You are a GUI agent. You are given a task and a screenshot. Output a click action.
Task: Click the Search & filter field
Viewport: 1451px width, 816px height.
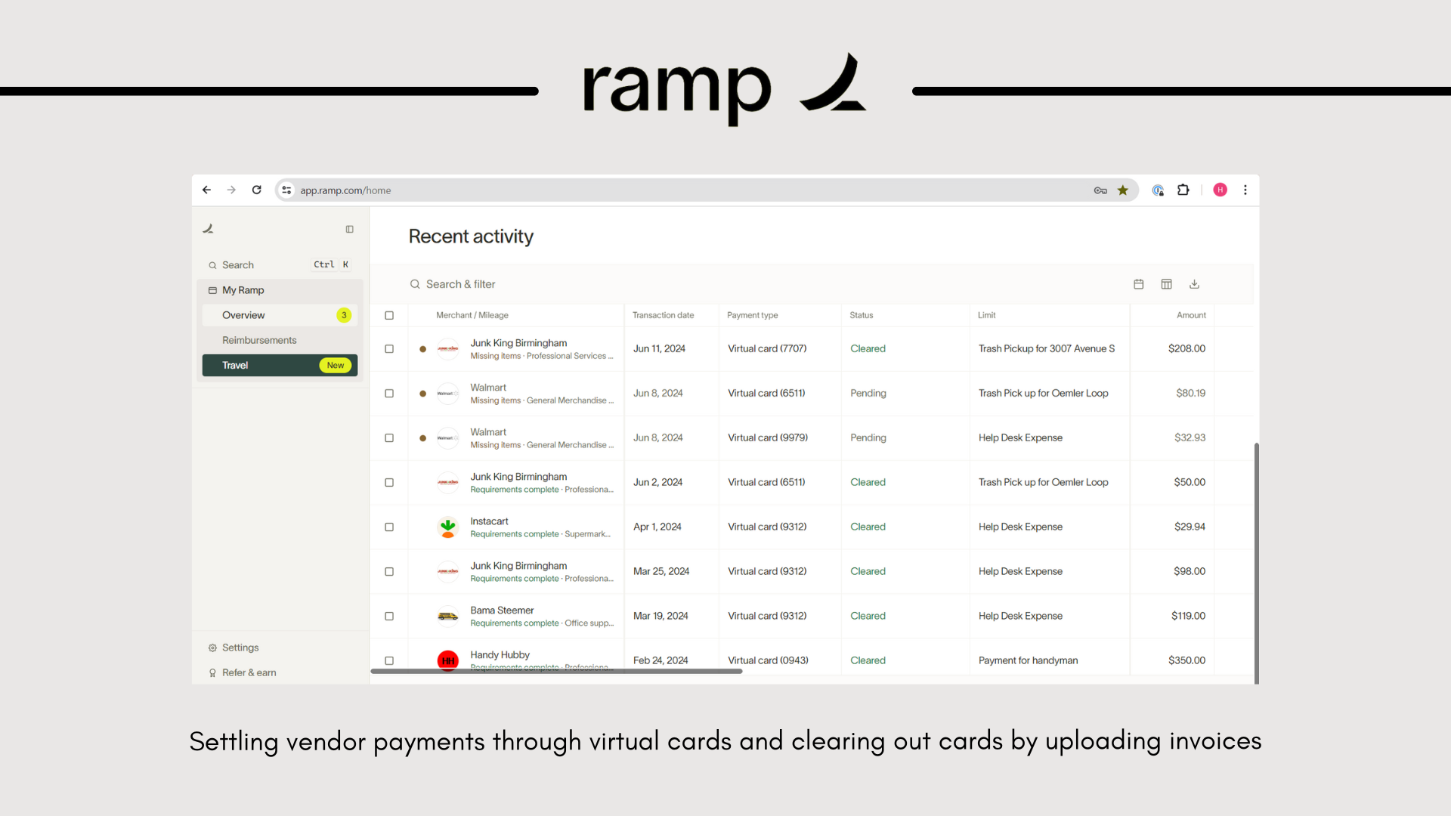coord(461,284)
